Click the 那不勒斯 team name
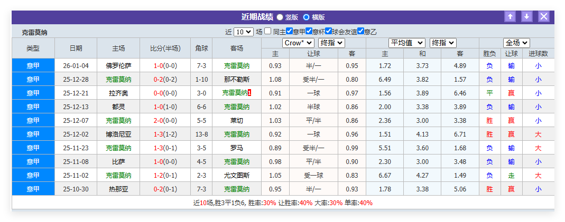The image size is (565, 222). tap(237, 80)
